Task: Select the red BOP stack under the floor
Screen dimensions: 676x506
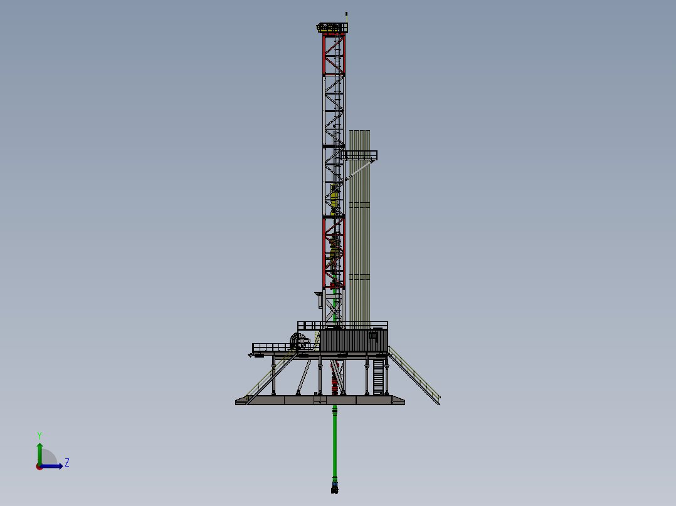Action: [x=335, y=379]
